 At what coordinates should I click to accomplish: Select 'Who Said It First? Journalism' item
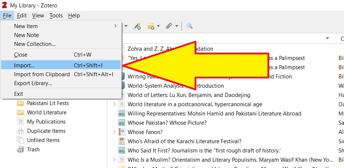tap(205, 151)
